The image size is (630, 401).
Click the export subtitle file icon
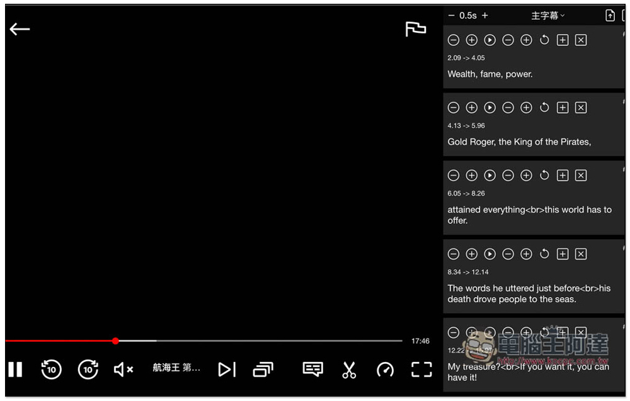click(610, 16)
